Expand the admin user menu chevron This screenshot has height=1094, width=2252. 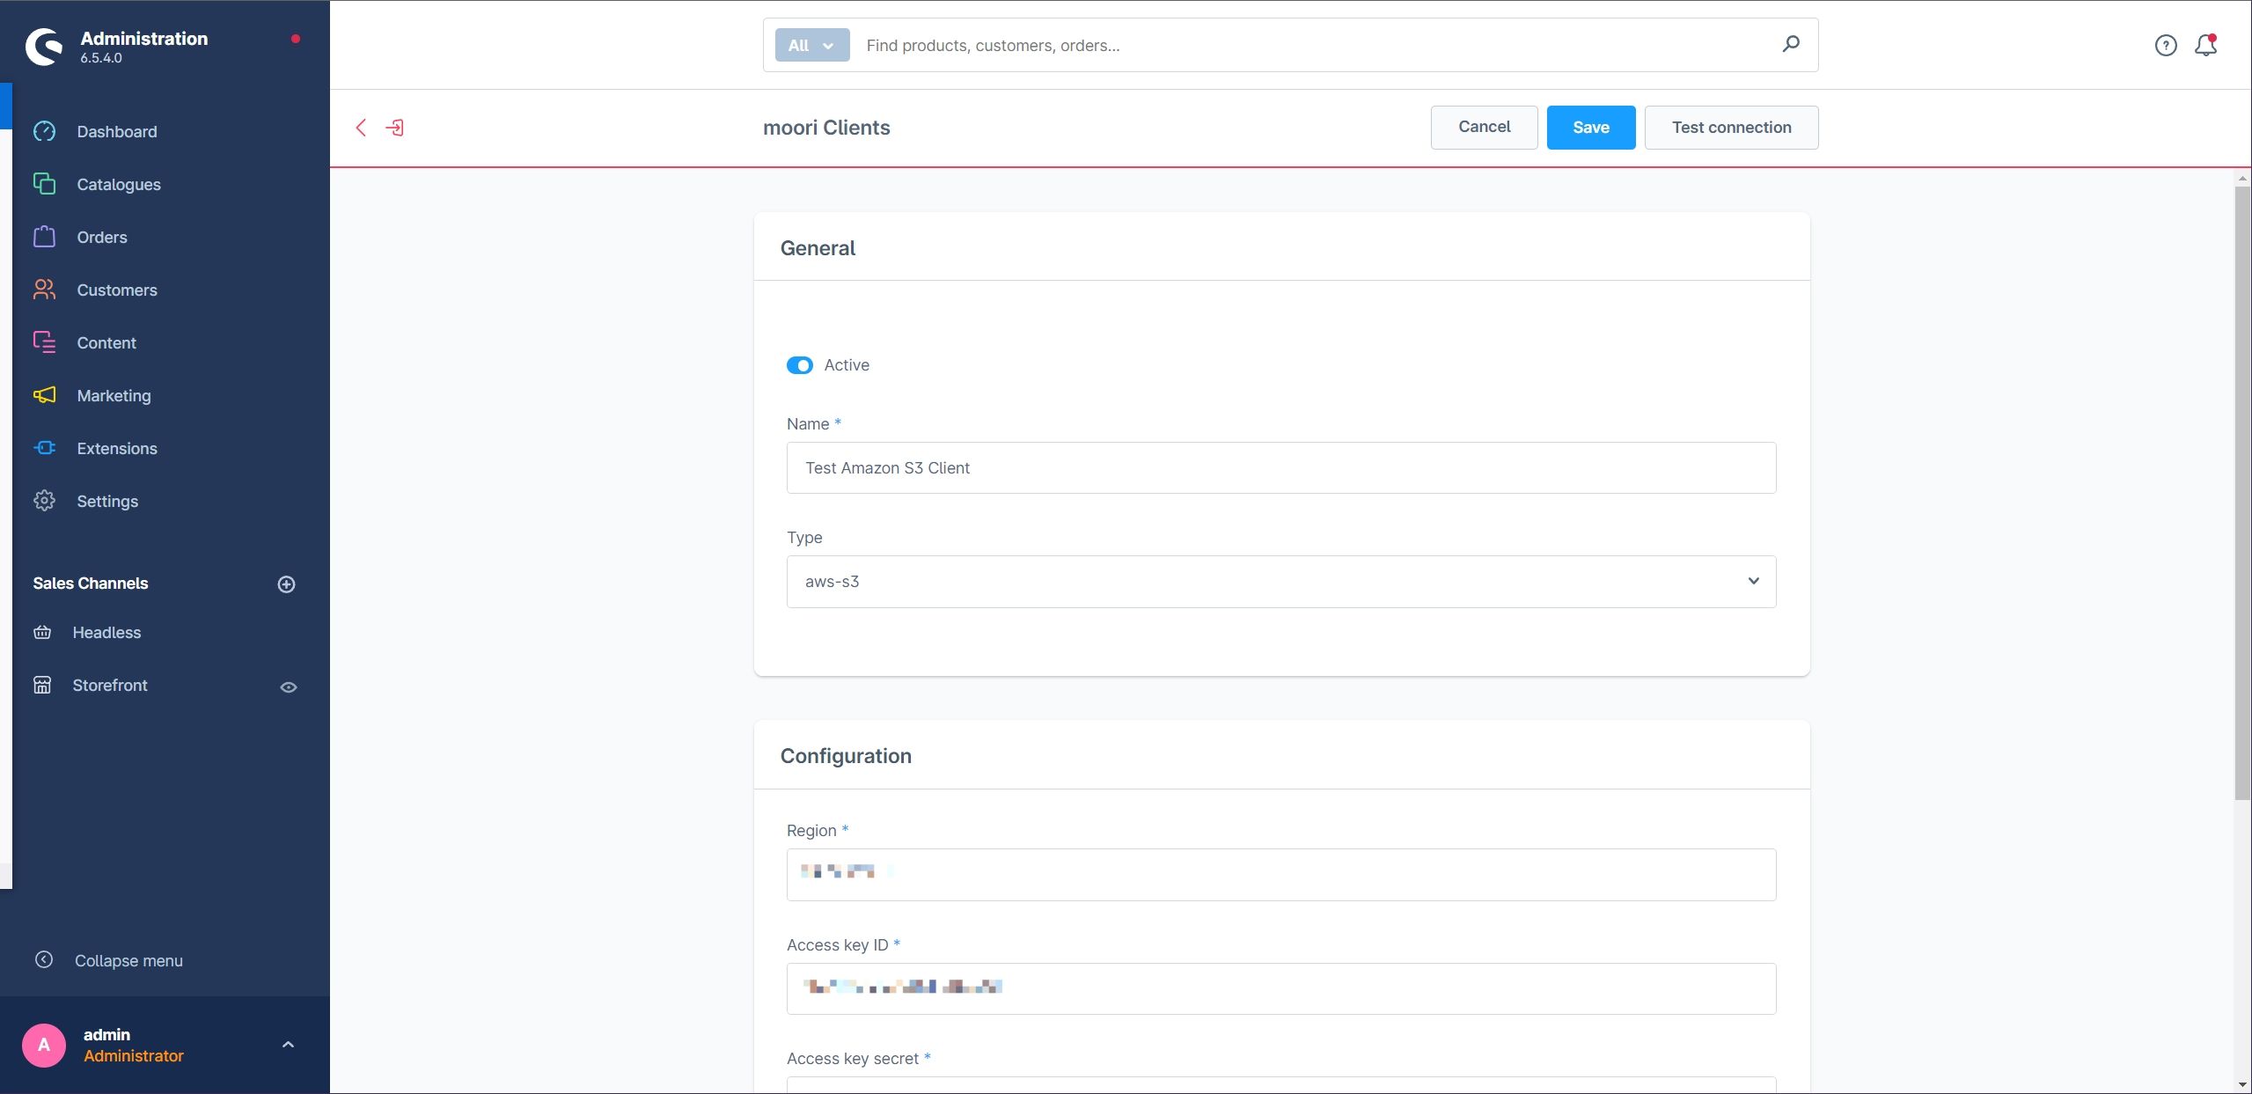pyautogui.click(x=288, y=1045)
